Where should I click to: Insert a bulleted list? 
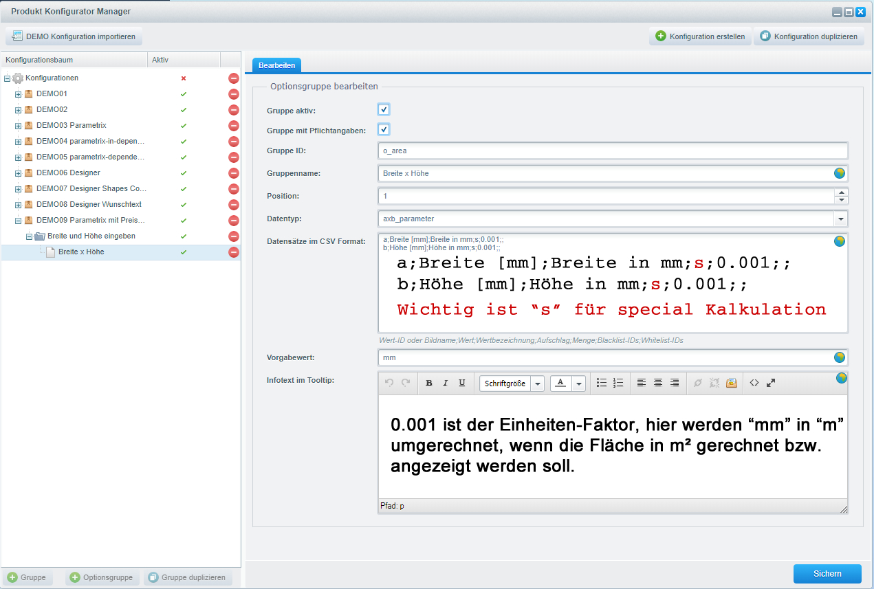coord(602,383)
